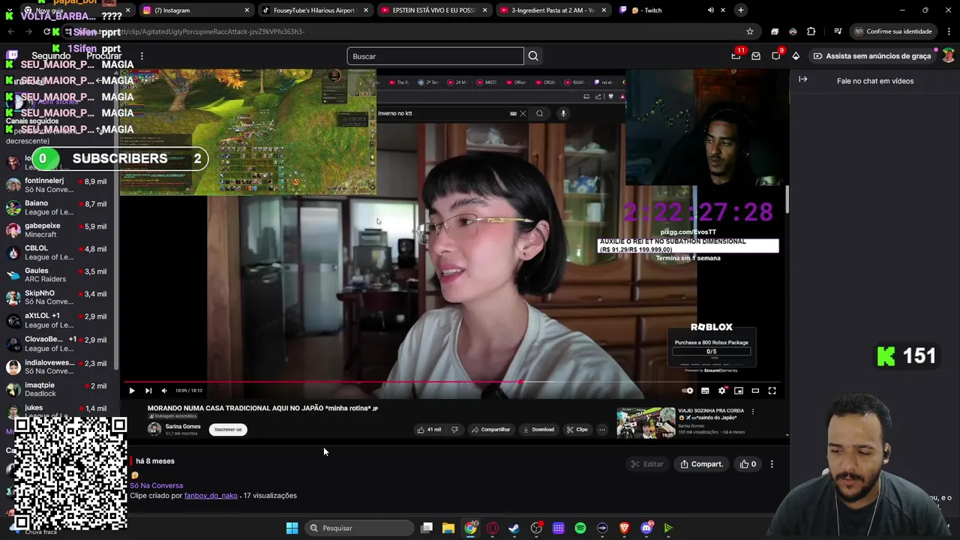Screen dimensions: 960x540
Task: Dislike the YouTube video thumbs-down
Action: (454, 430)
